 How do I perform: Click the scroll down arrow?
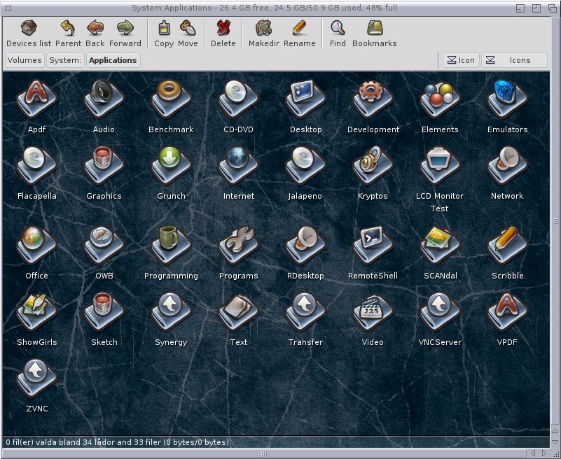tap(555, 442)
